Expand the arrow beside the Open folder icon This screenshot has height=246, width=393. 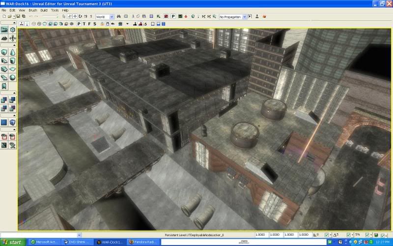coord(14,16)
